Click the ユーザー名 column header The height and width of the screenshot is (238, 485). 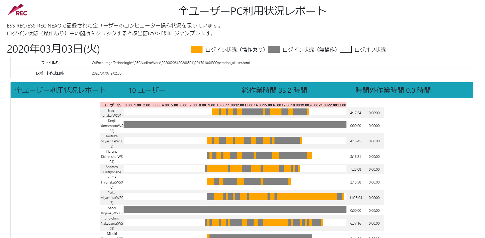[x=112, y=105]
